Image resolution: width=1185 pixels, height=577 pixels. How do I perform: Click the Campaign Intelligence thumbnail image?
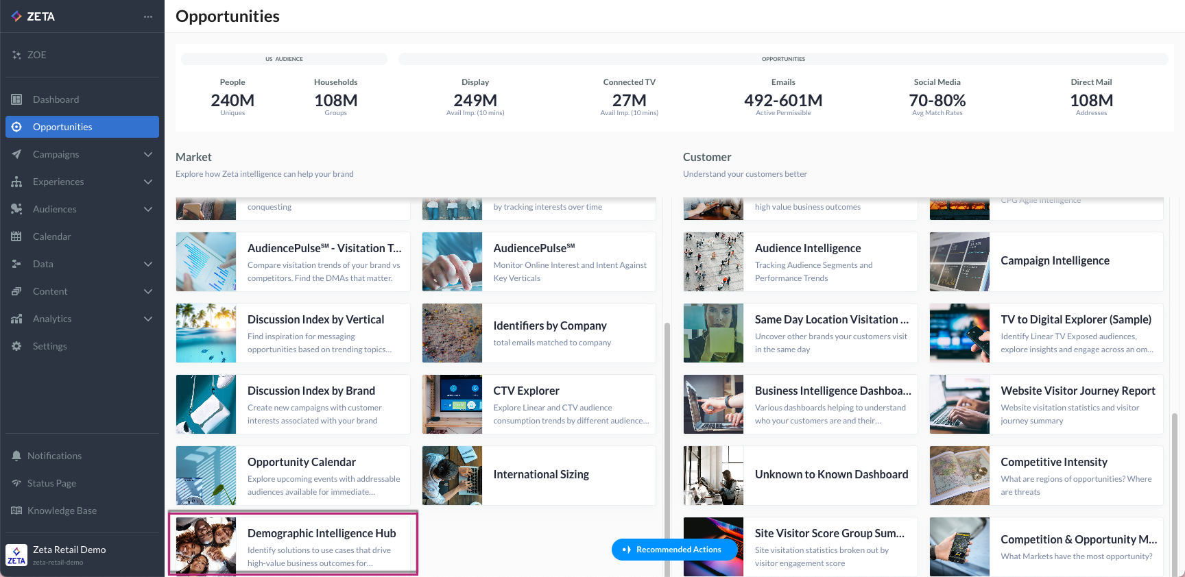[959, 262]
